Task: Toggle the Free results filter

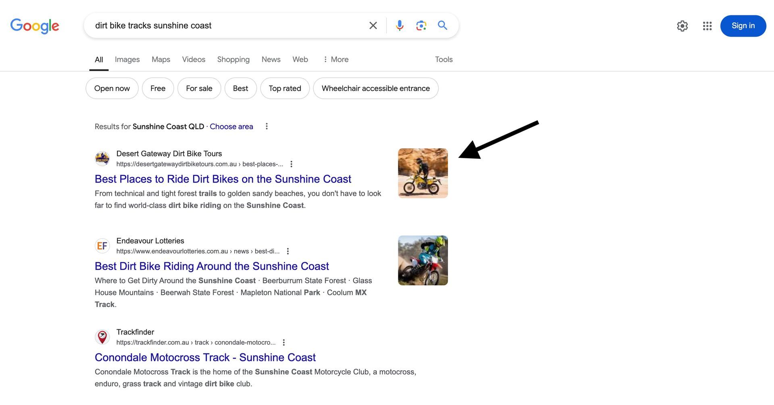Action: 158,88
